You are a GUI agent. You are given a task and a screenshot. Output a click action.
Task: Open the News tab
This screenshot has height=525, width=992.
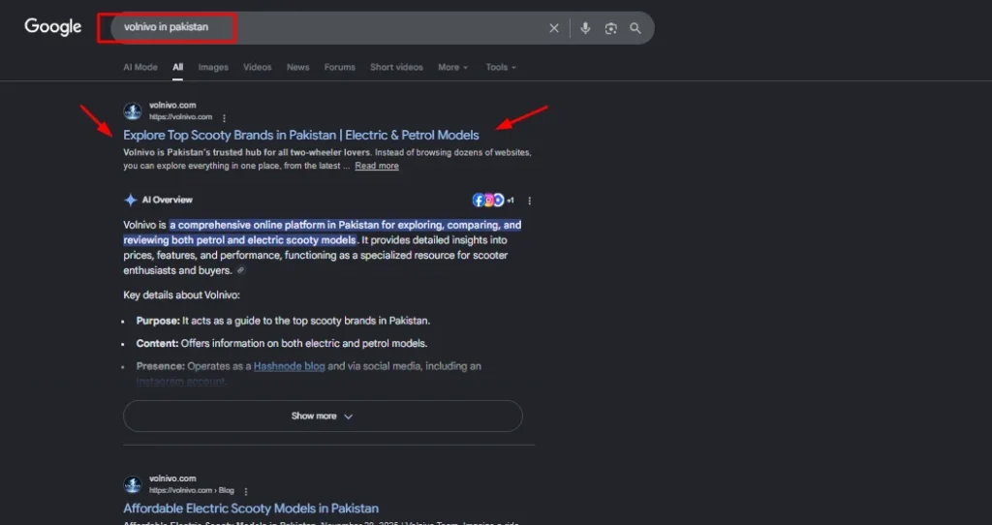point(298,67)
